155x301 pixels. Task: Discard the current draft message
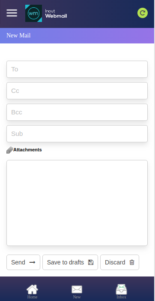[119, 262]
